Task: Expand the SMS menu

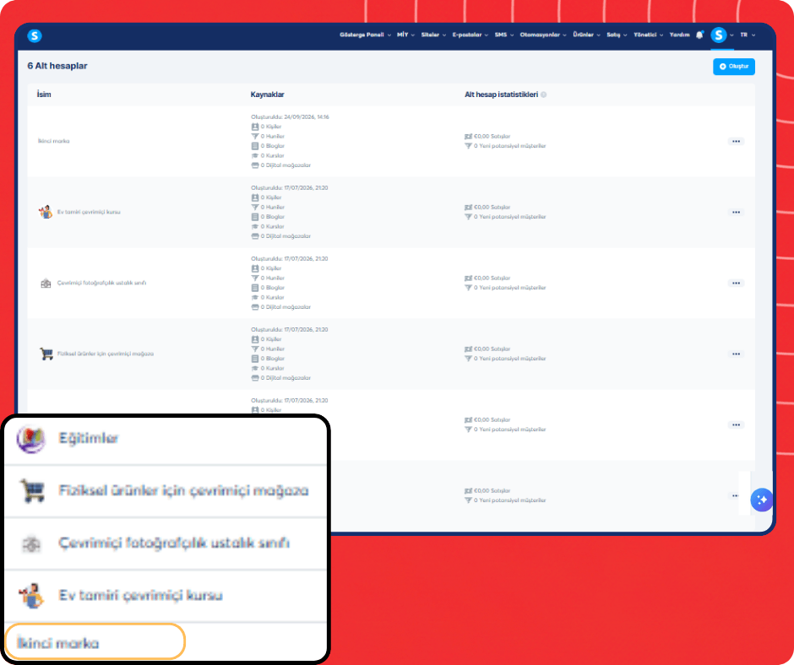Action: click(503, 35)
